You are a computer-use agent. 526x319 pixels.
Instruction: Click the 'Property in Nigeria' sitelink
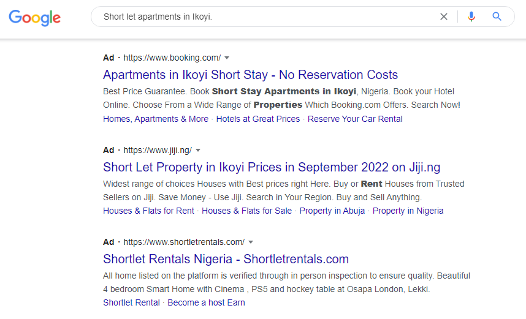point(408,211)
